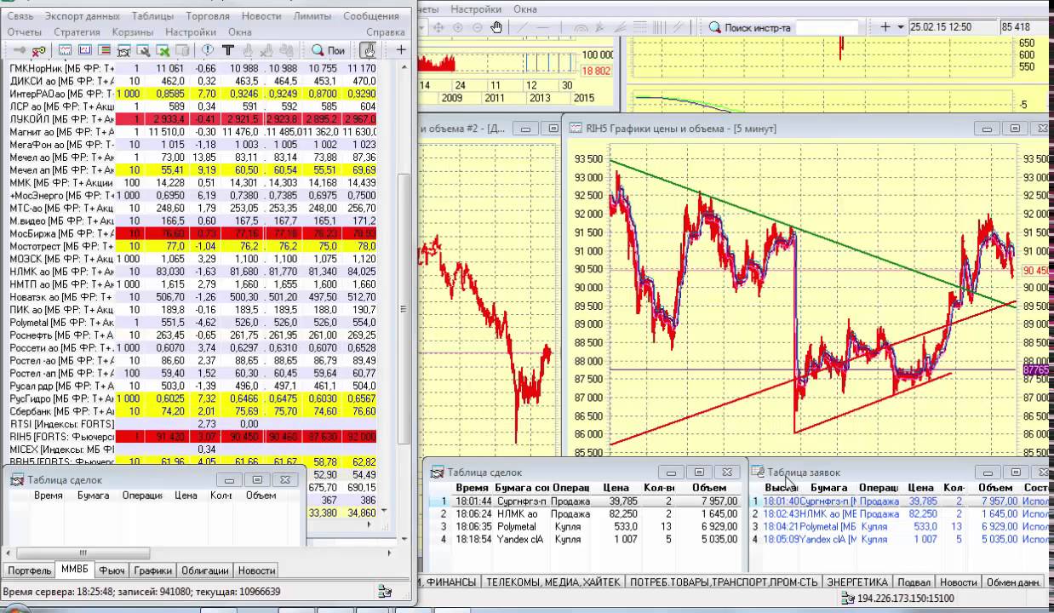
Task: Switch to the 'Графики' tab
Action: 152,570
